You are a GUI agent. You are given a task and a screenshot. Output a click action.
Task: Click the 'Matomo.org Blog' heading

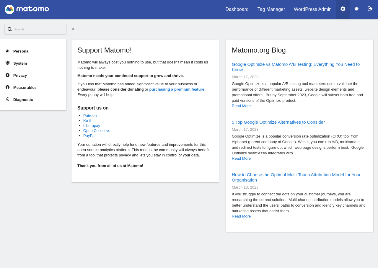(x=259, y=50)
